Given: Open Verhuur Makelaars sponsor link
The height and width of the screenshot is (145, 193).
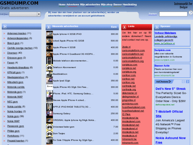Looking at the screenshot, I should click(165, 33).
